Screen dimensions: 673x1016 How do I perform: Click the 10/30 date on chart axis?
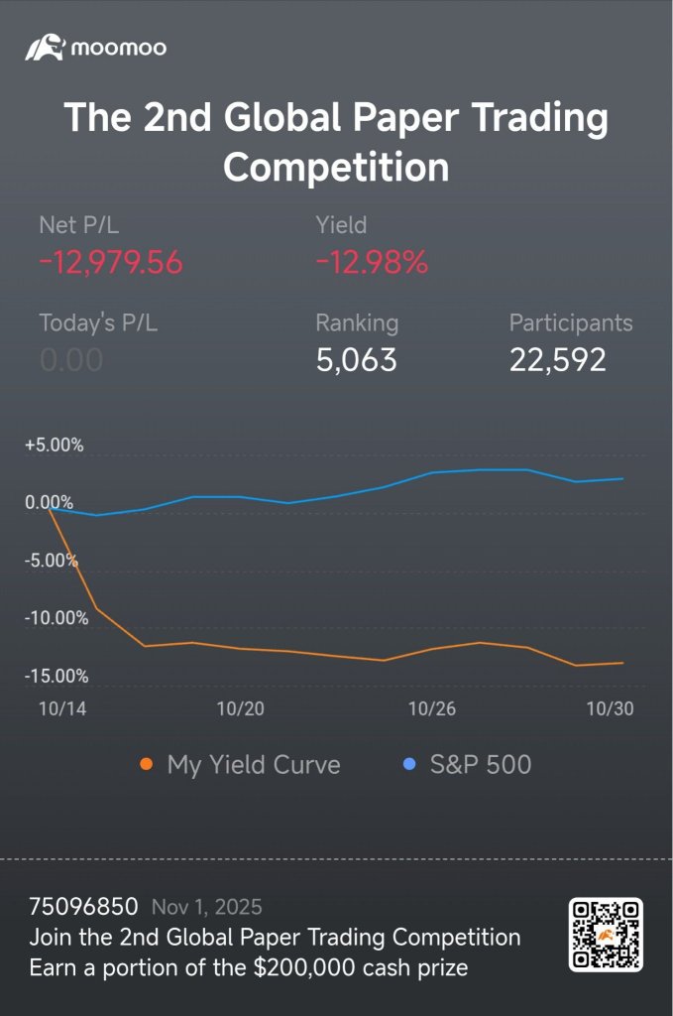(x=610, y=708)
